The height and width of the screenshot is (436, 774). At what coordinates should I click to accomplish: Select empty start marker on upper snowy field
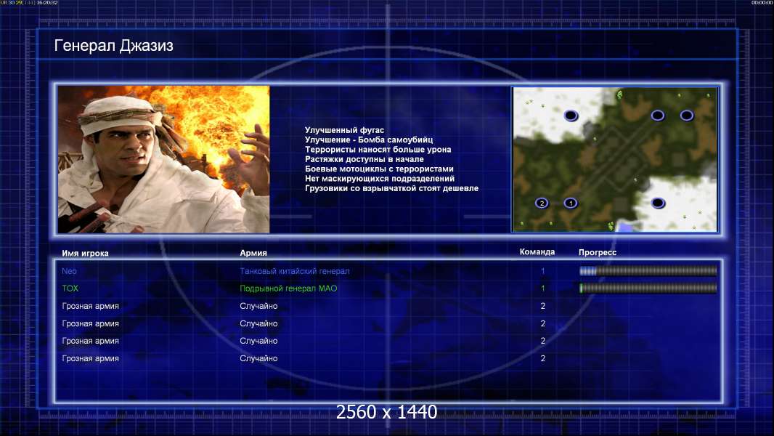click(x=571, y=116)
